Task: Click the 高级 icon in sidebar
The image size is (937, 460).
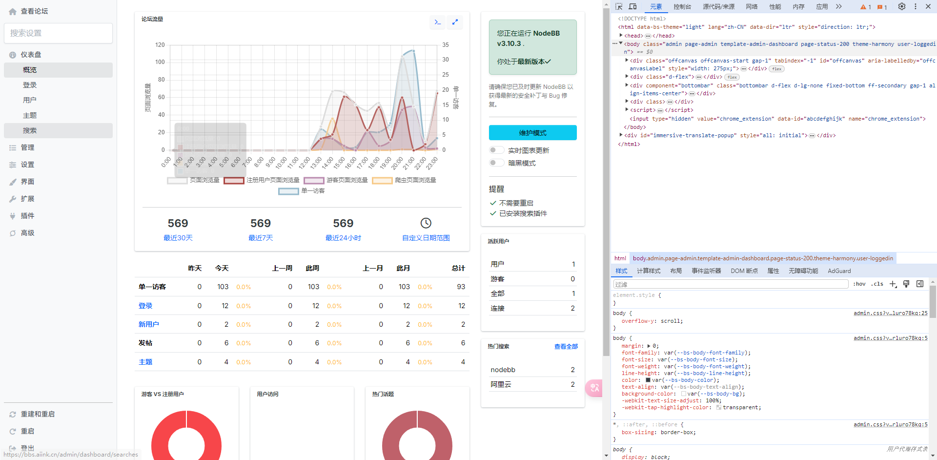Action: [x=13, y=233]
